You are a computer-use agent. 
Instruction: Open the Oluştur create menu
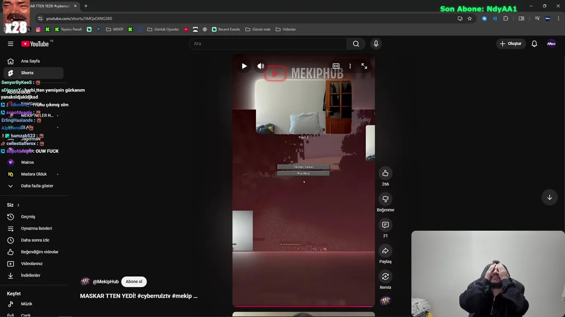point(510,44)
